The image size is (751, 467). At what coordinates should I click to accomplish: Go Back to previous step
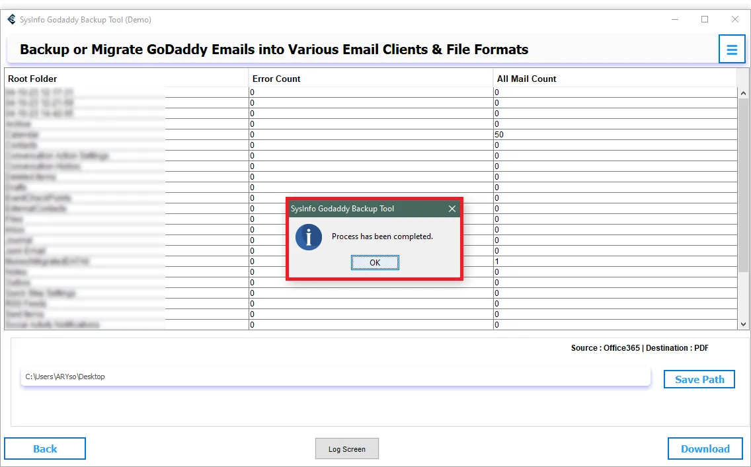tap(45, 449)
